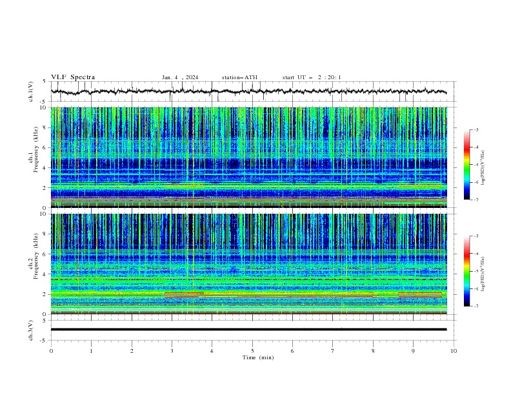Select the "Time (min)" axis title

(258, 357)
